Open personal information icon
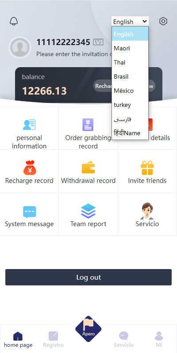Image resolution: width=177 pixels, height=353 pixels. [29, 125]
